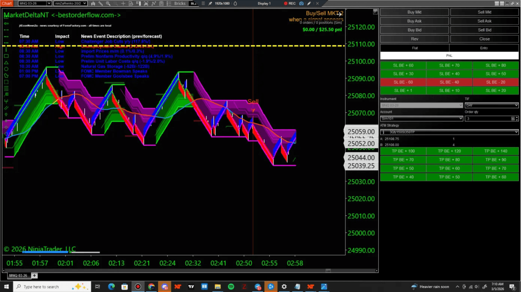
Task: Click the TP BE + 140 button
Action: pos(496,151)
